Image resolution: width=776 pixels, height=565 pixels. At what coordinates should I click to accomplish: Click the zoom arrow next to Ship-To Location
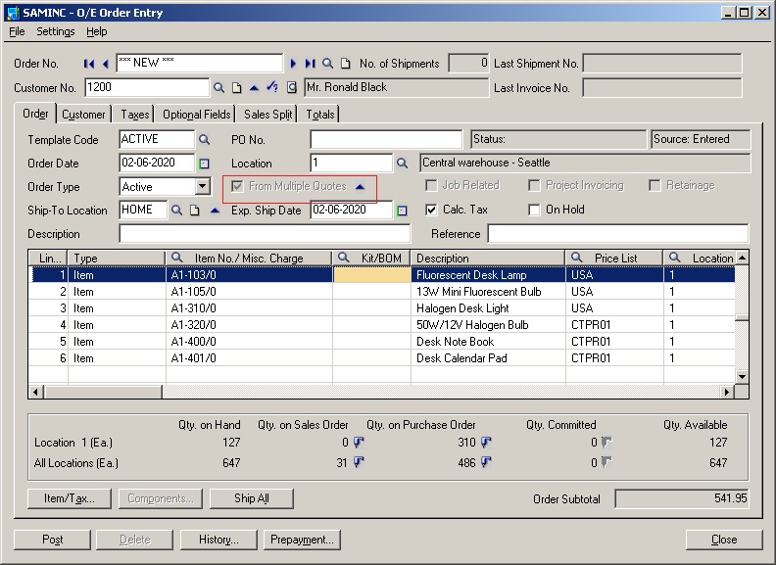pos(215,210)
